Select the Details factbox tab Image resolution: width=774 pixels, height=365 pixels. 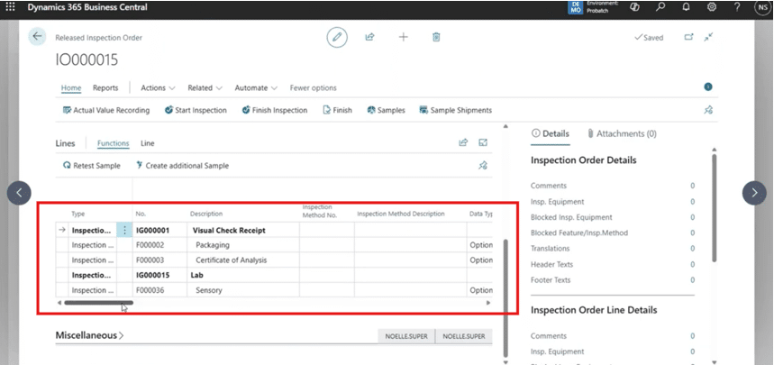pyautogui.click(x=551, y=134)
